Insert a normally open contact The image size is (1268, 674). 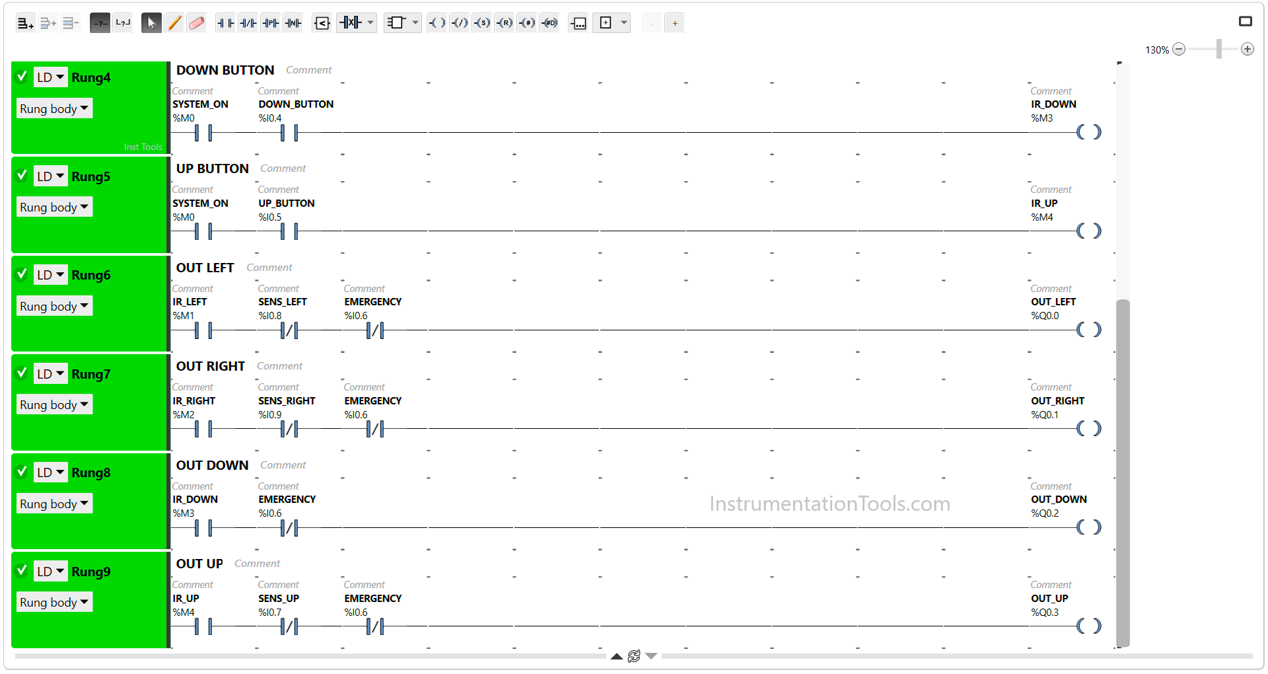coord(226,23)
